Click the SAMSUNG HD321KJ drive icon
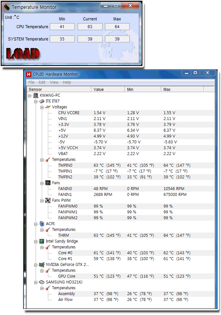 coord(42,282)
